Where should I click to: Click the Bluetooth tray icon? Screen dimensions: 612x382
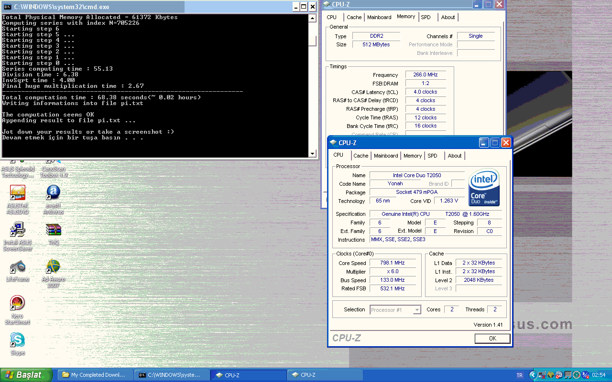585,375
